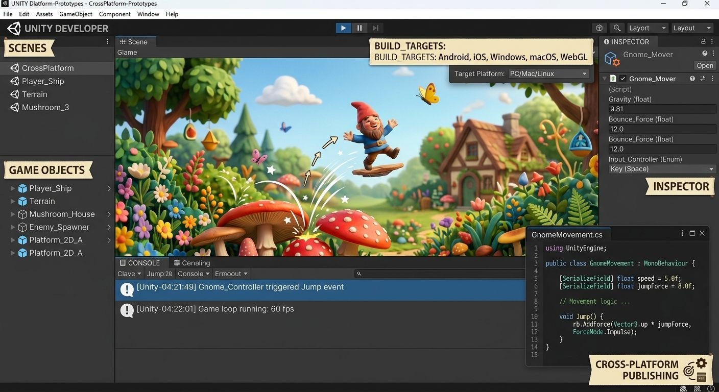The height and width of the screenshot is (392, 719).
Task: Click the Enemy_Spawner cube icon
Action: tap(22, 227)
